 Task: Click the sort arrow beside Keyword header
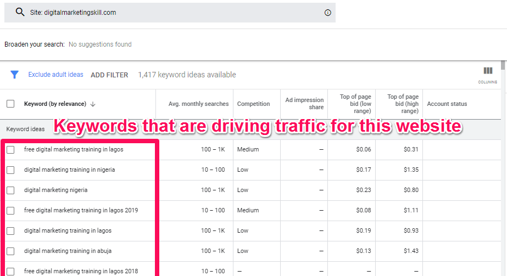pos(93,104)
